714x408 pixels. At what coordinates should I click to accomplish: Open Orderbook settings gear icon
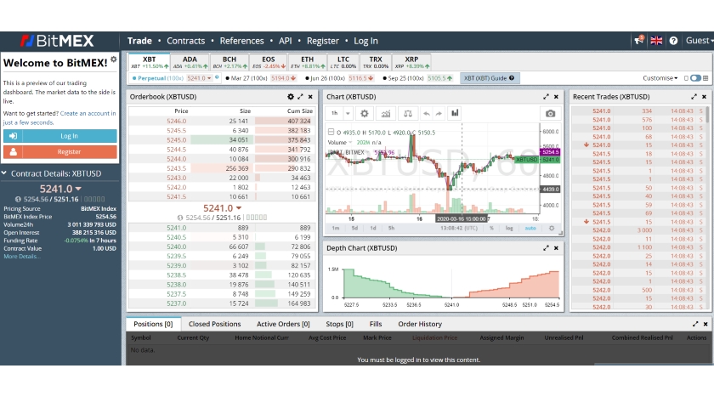pos(291,97)
